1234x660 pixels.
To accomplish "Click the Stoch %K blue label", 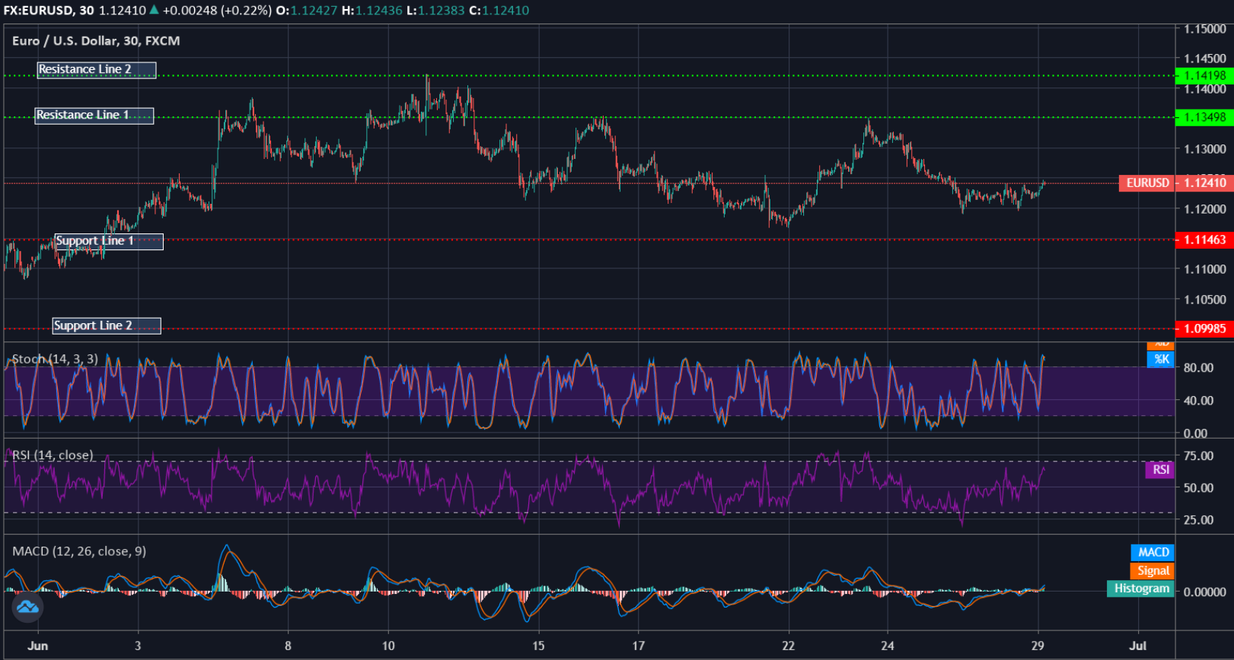I will 1161,360.
